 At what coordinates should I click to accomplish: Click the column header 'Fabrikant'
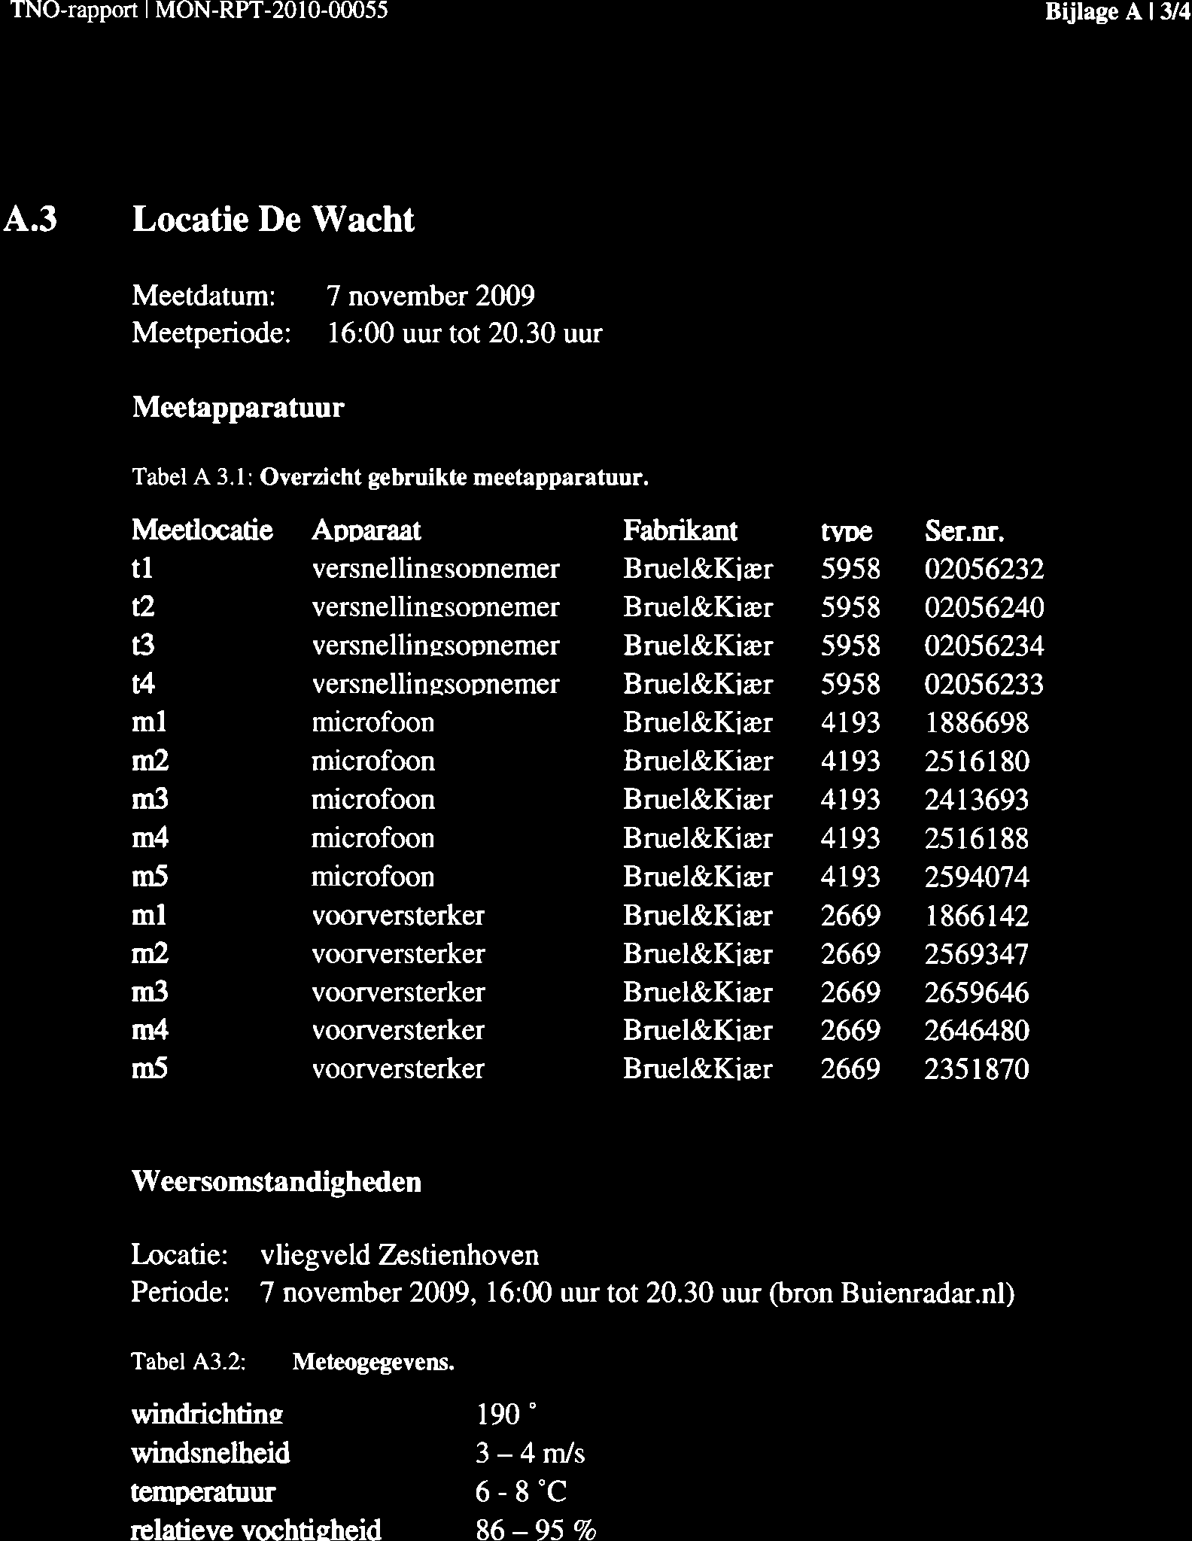[680, 531]
